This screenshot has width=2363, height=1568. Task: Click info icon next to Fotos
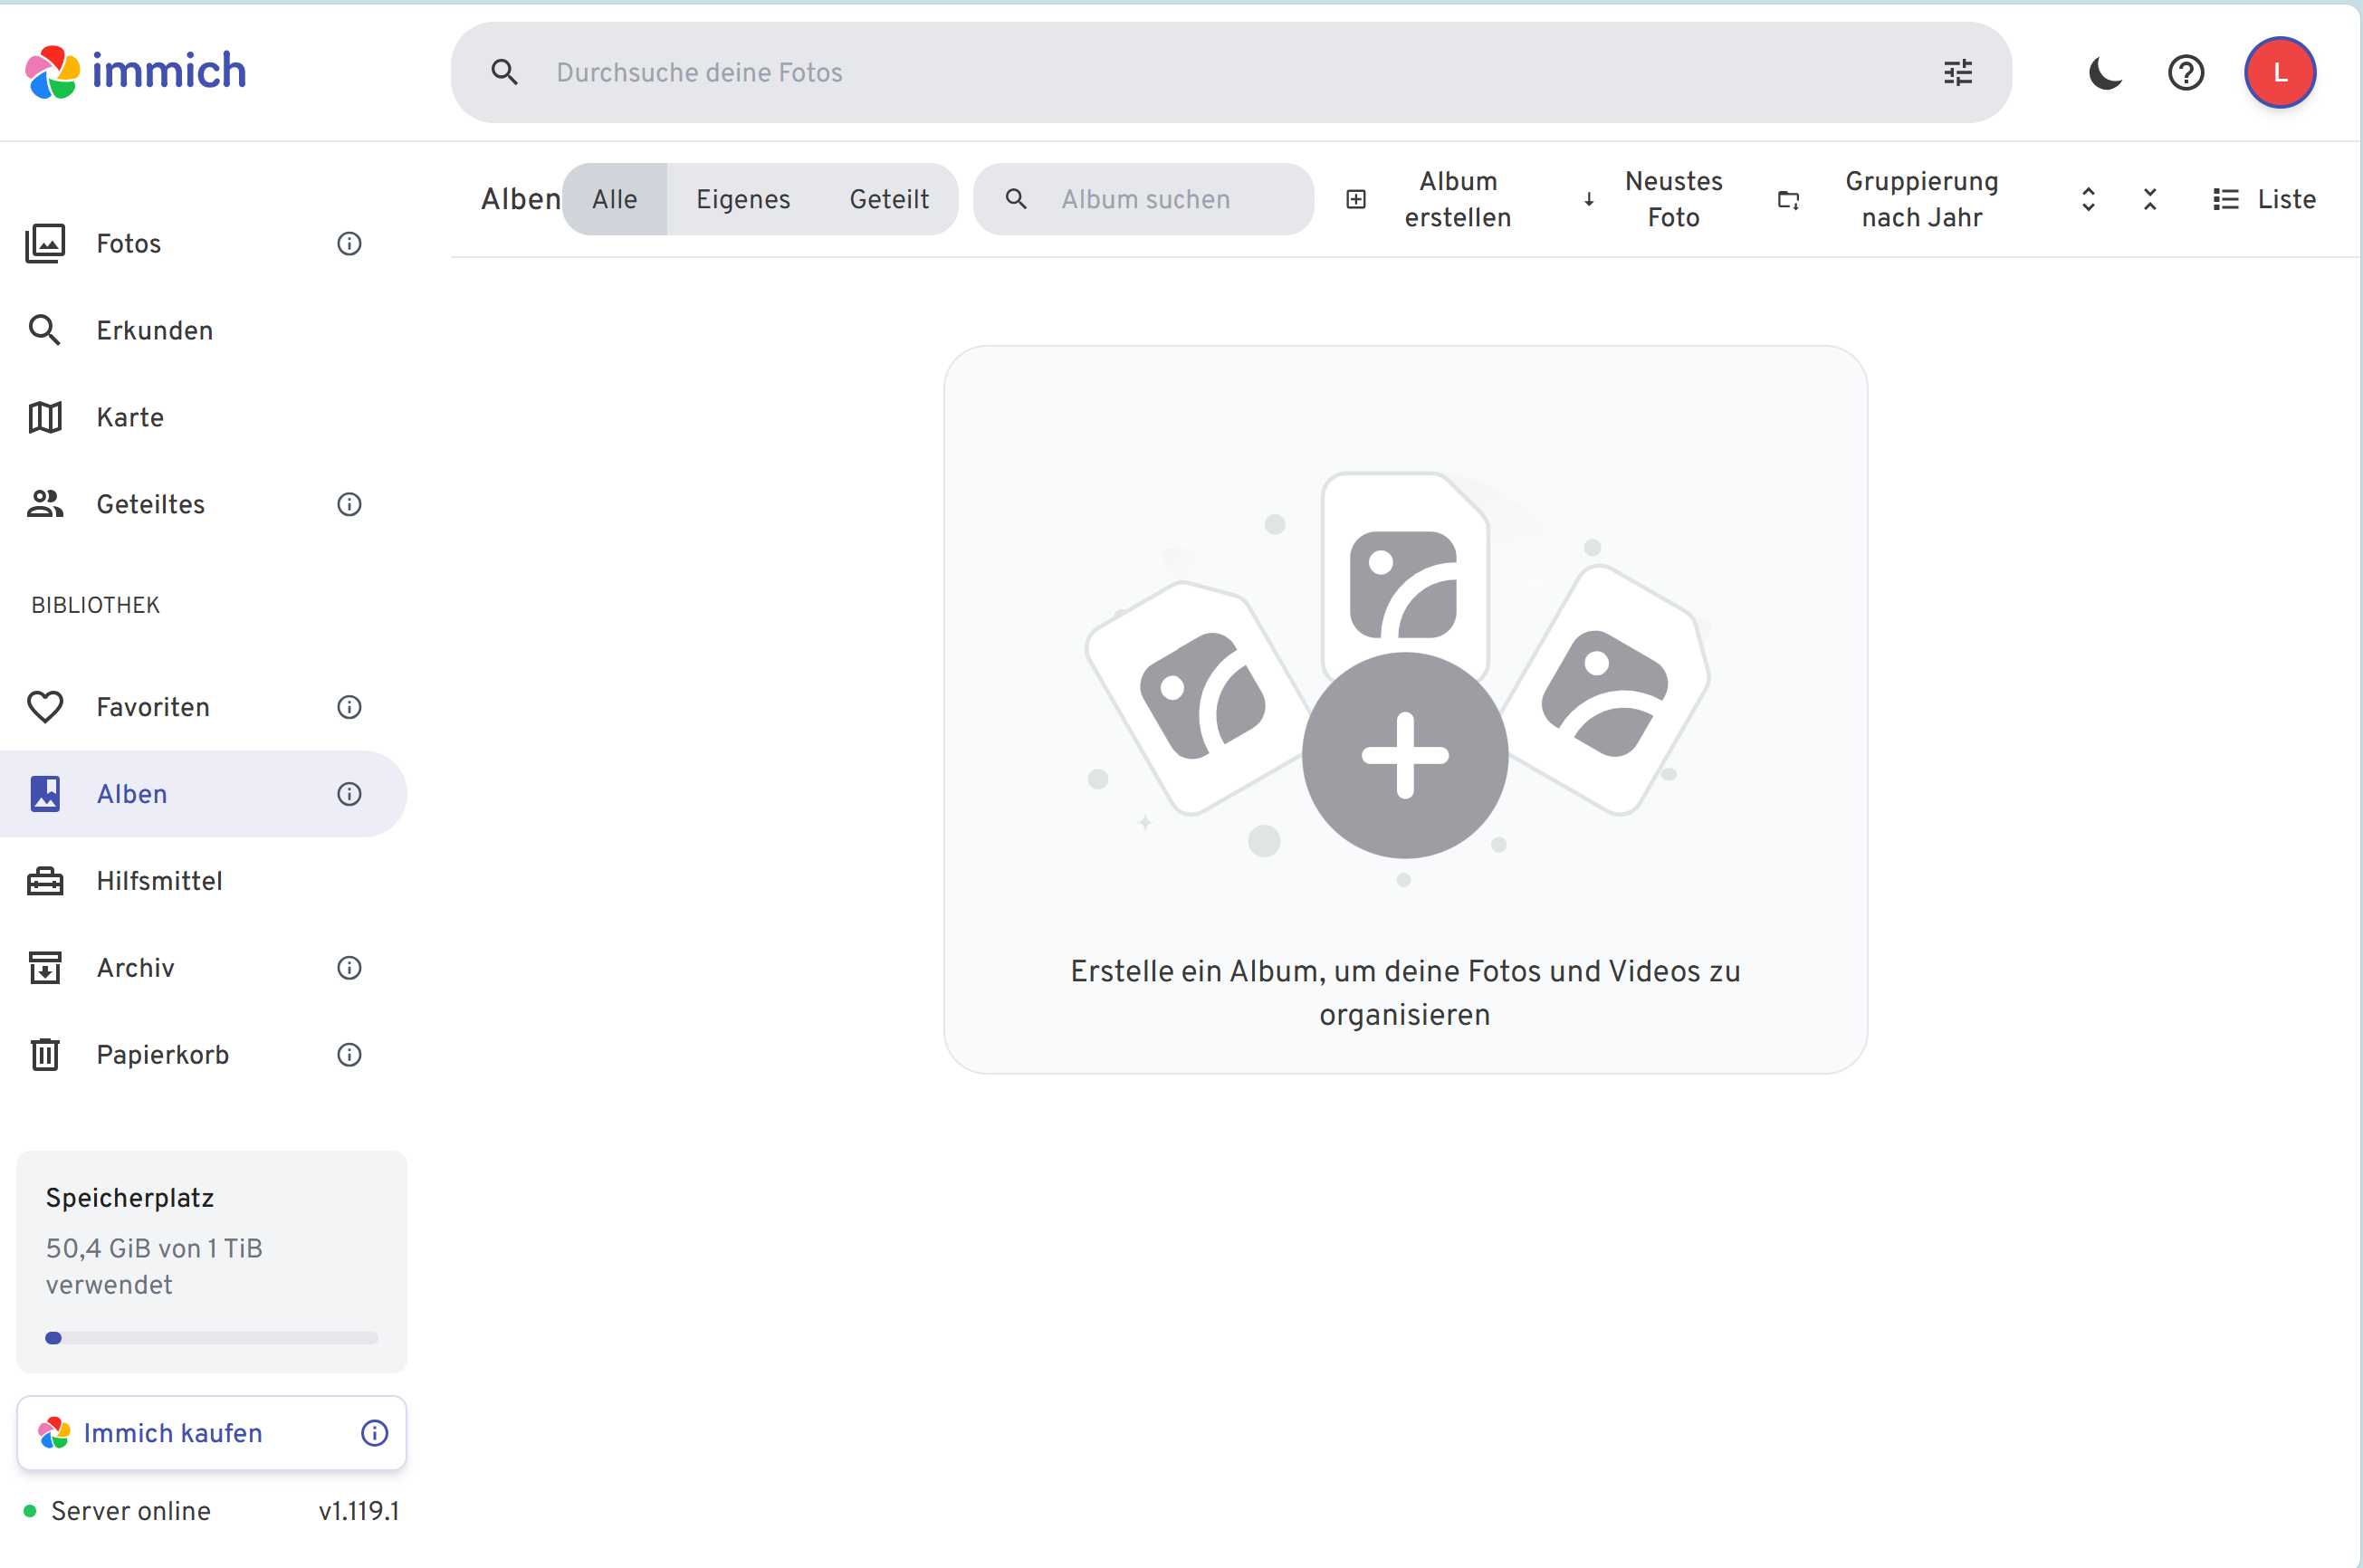[x=349, y=243]
